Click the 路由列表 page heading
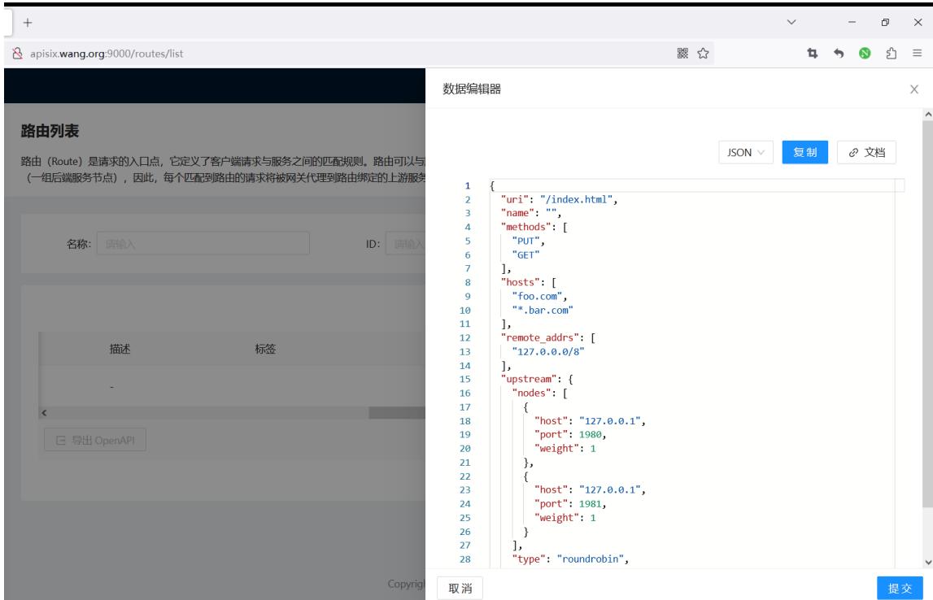This screenshot has height=600, width=933. pos(50,132)
